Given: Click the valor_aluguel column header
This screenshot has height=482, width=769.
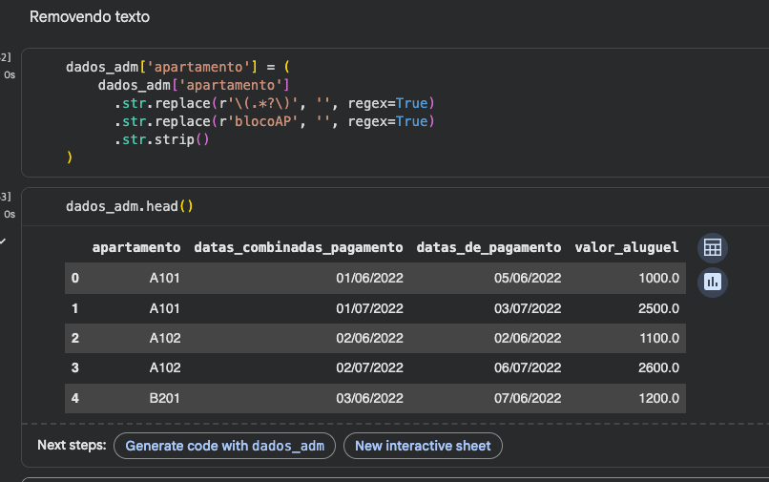Looking at the screenshot, I should click(x=626, y=247).
